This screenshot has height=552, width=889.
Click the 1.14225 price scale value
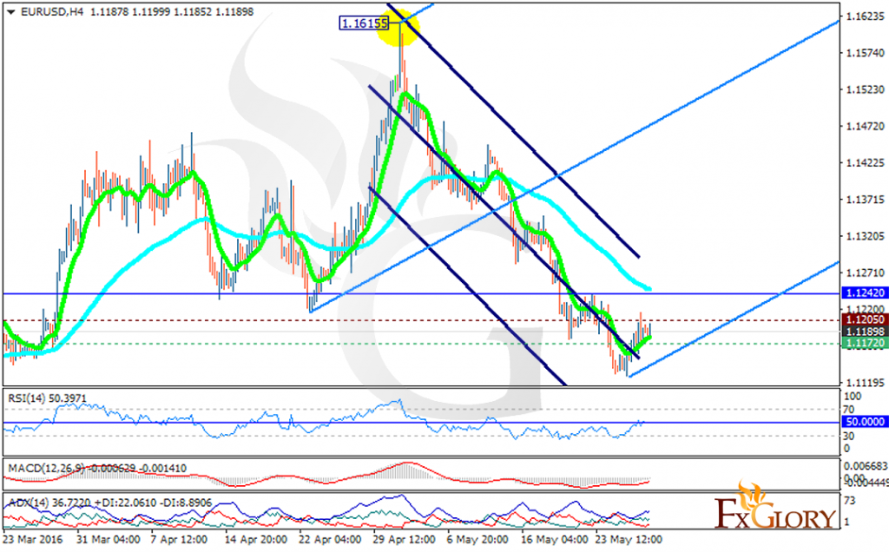tap(866, 162)
